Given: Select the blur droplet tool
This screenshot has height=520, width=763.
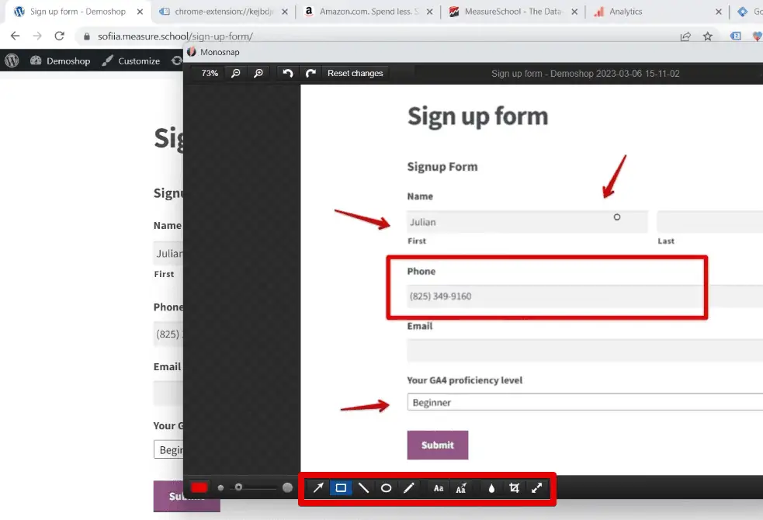Looking at the screenshot, I should [x=492, y=487].
